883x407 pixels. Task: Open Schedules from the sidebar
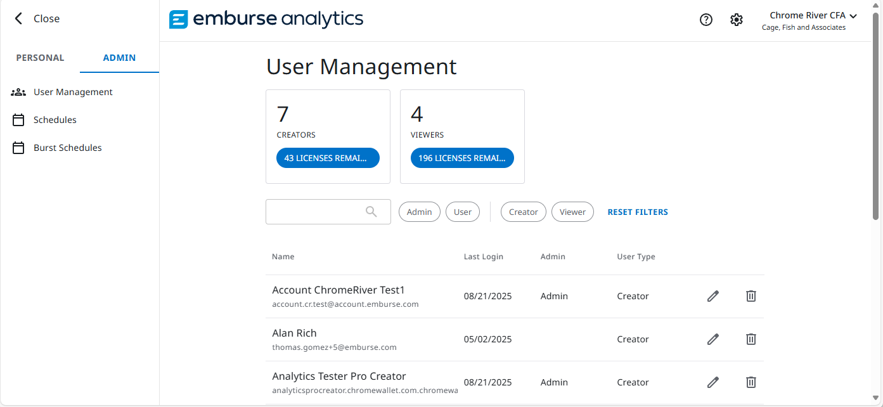(x=55, y=119)
